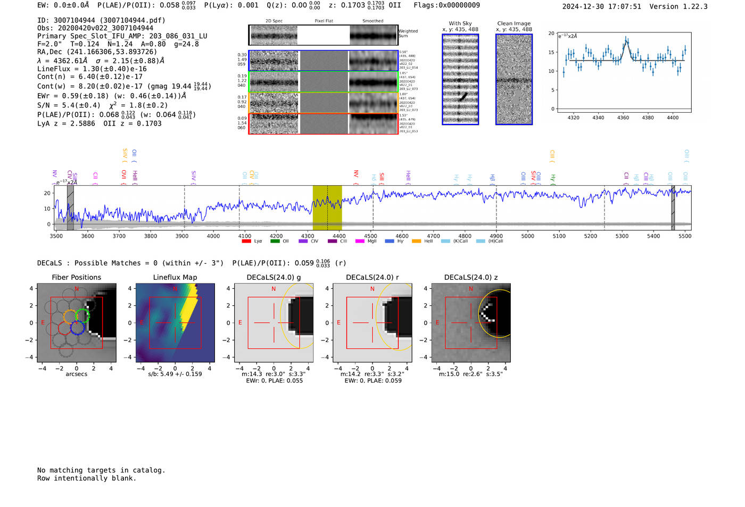Click the orange HeII legend swatch
Viewport: 745px width, 507px height.
(416, 241)
